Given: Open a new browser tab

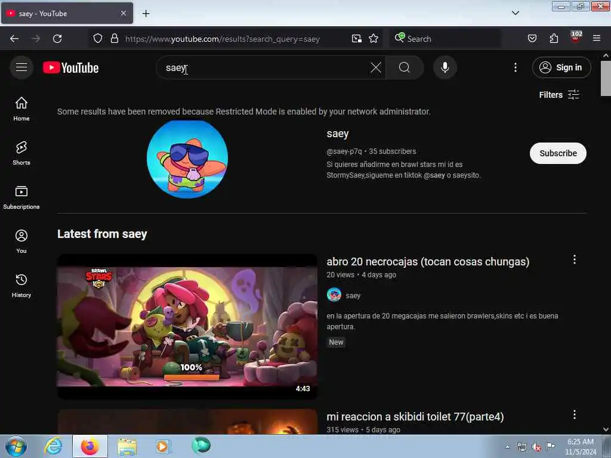Looking at the screenshot, I should tap(146, 14).
